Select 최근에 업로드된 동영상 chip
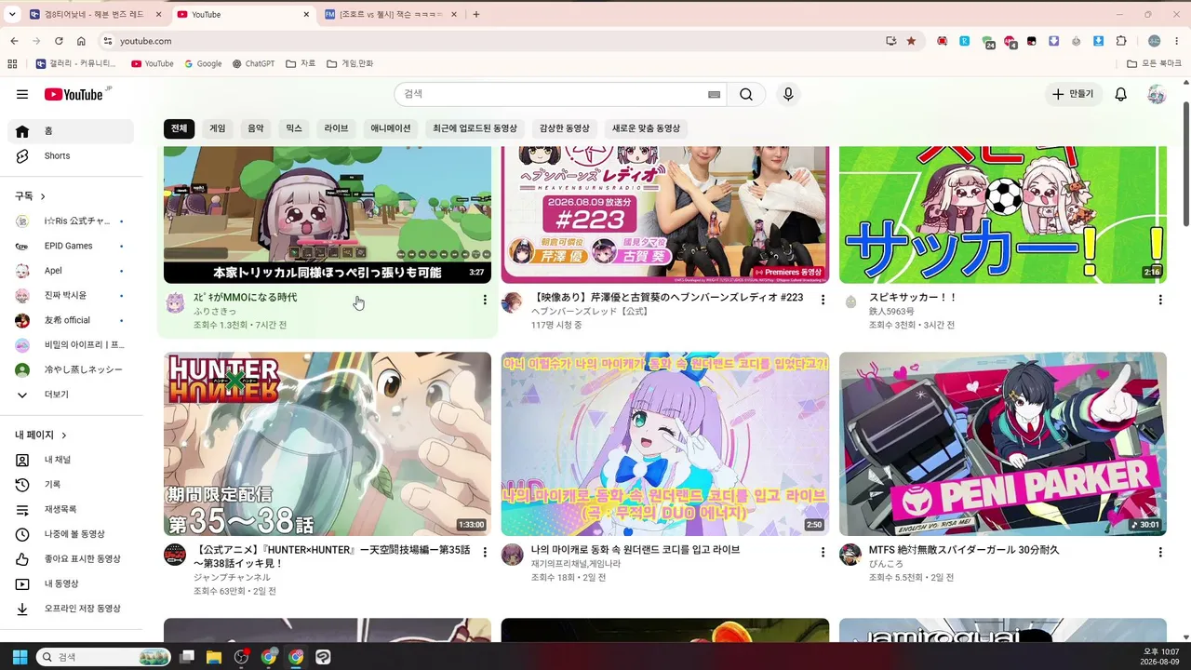Viewport: 1191px width, 670px height. [475, 128]
